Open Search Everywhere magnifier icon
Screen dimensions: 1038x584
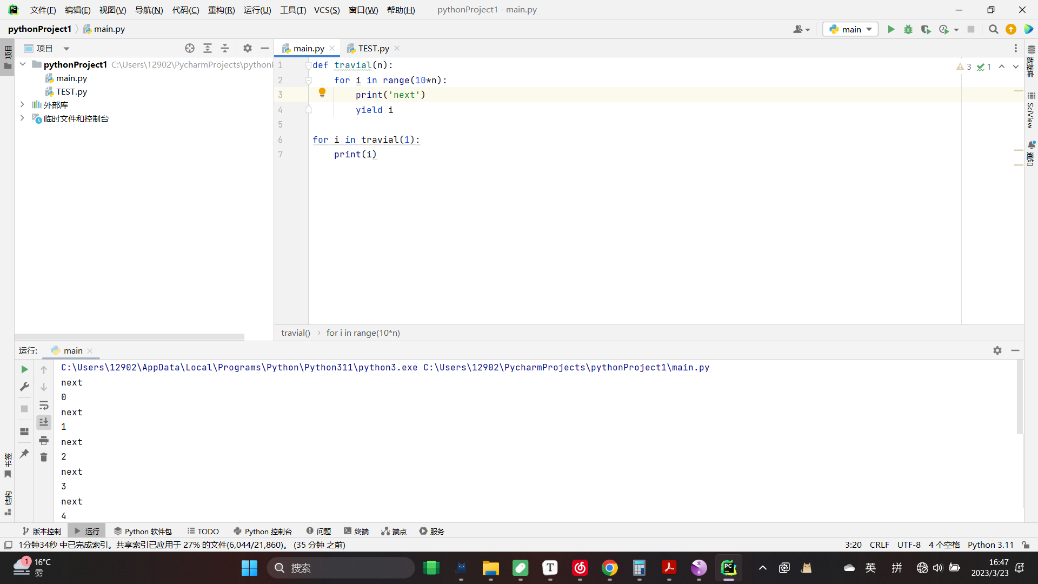point(993,29)
